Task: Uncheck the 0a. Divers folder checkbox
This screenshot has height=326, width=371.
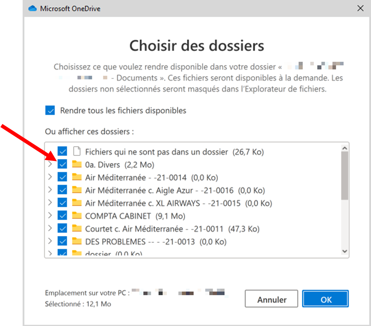Action: (62, 164)
